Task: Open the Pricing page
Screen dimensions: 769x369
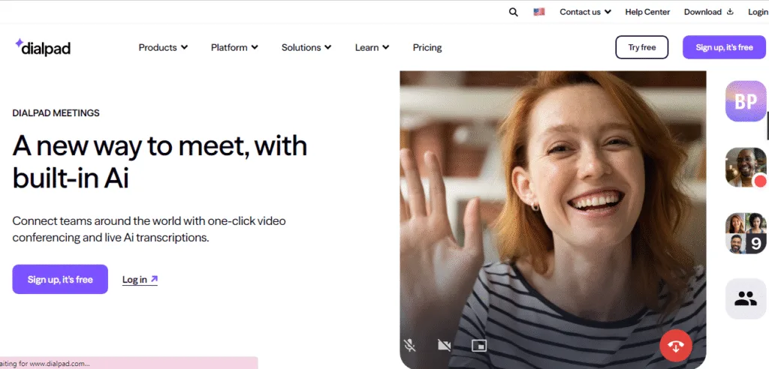Action: (427, 47)
